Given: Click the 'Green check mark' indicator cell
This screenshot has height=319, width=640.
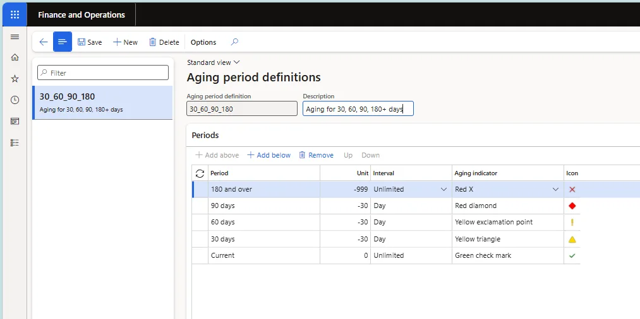Looking at the screenshot, I should click(508, 255).
